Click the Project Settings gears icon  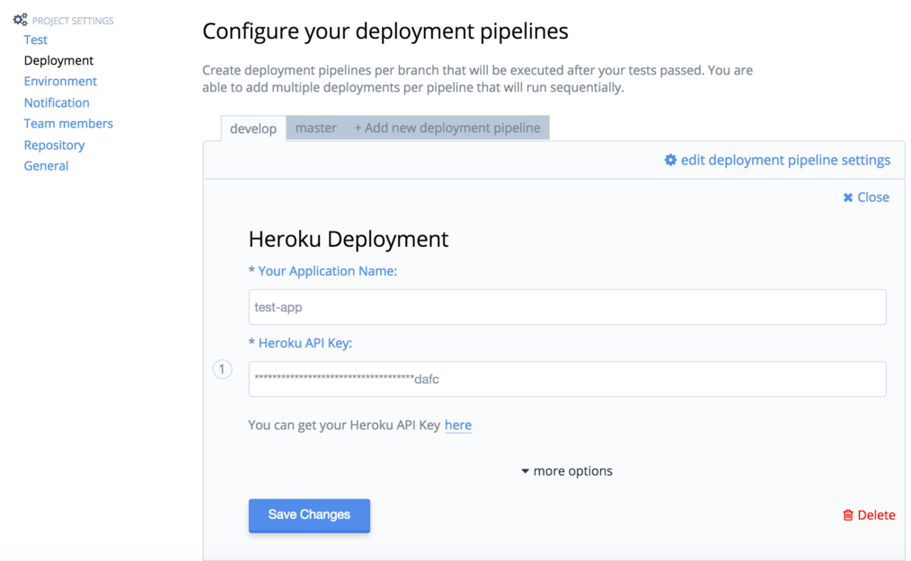coord(20,19)
